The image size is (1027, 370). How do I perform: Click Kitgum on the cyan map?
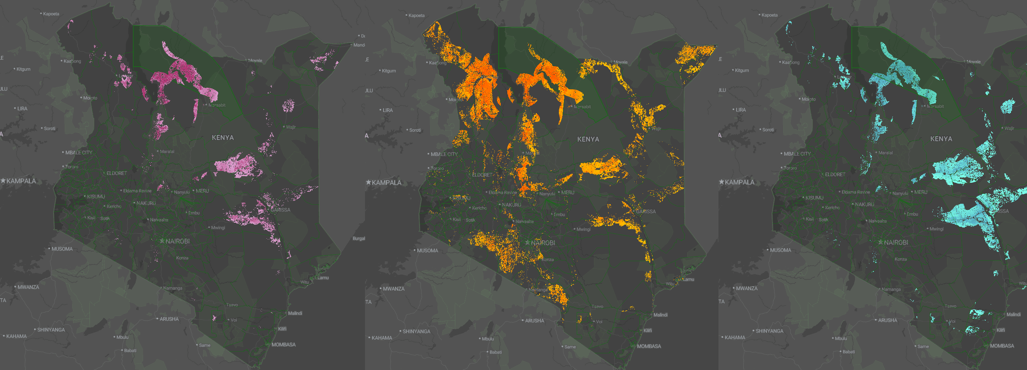pos(742,70)
